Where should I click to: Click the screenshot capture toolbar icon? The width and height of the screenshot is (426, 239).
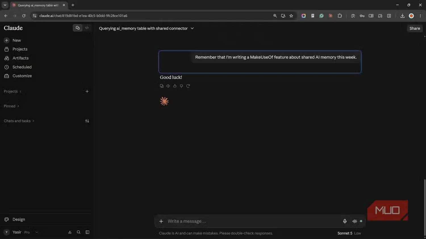pyautogui.click(x=353, y=16)
